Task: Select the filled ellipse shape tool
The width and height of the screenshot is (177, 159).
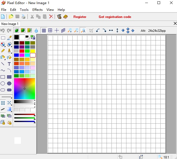Action: [x=9, y=83]
